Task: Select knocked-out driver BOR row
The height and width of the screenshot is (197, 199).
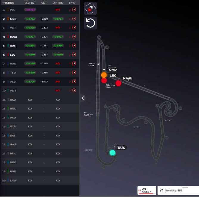Action: point(40,171)
